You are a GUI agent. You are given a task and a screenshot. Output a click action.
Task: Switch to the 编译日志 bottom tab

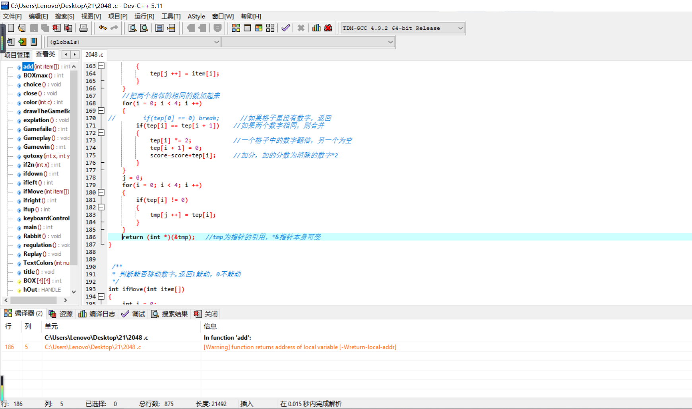97,314
